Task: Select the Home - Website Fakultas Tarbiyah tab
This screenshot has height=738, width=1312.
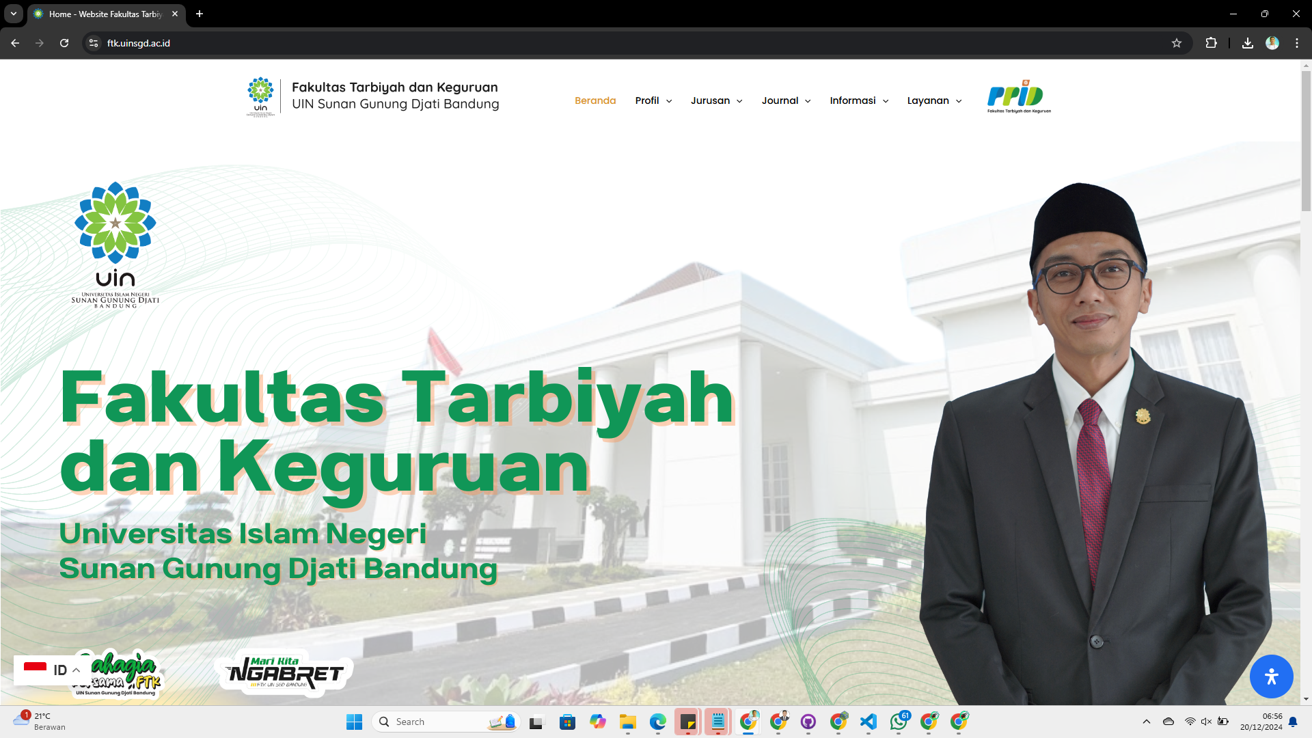Action: pyautogui.click(x=106, y=14)
